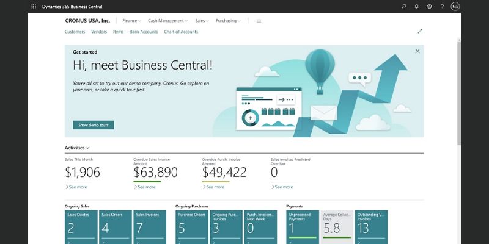Toggle the expand page arrows icon
The image size is (489, 244).
(x=420, y=32)
